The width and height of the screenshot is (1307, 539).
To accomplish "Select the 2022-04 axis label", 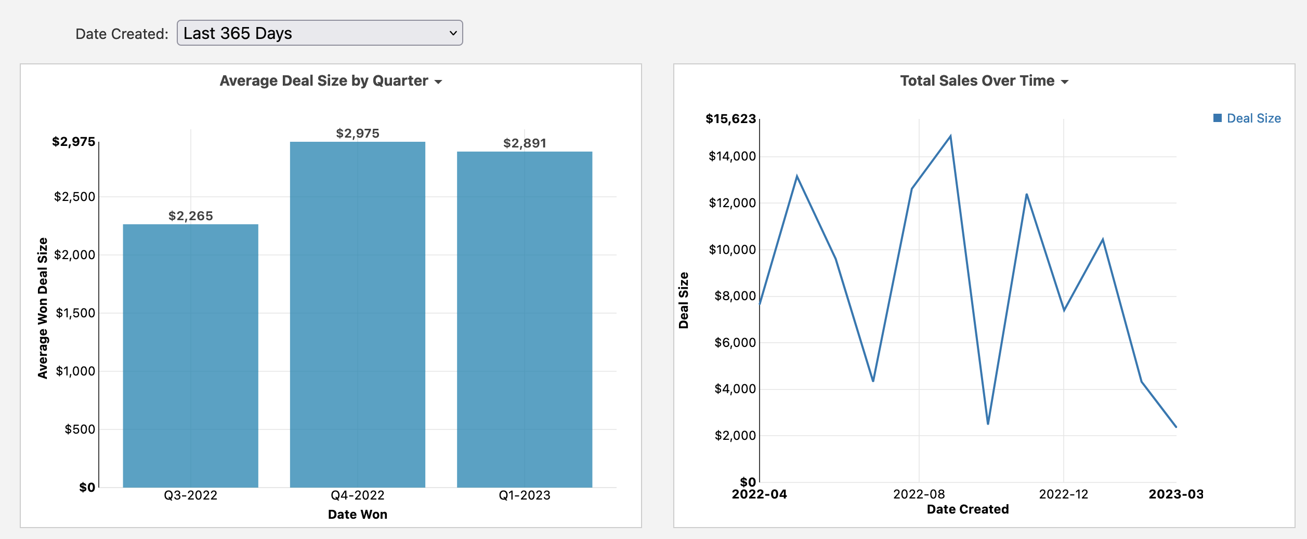I will click(x=759, y=495).
